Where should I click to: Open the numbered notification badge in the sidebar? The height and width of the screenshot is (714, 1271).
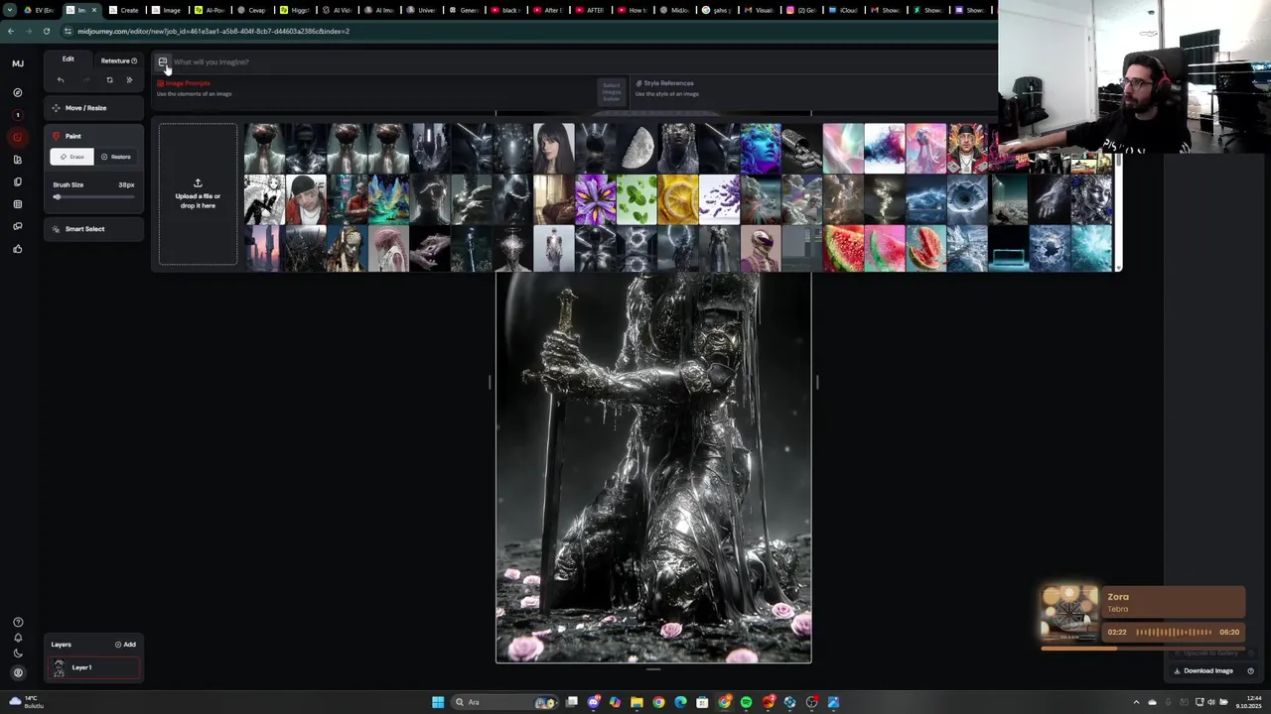tap(18, 115)
